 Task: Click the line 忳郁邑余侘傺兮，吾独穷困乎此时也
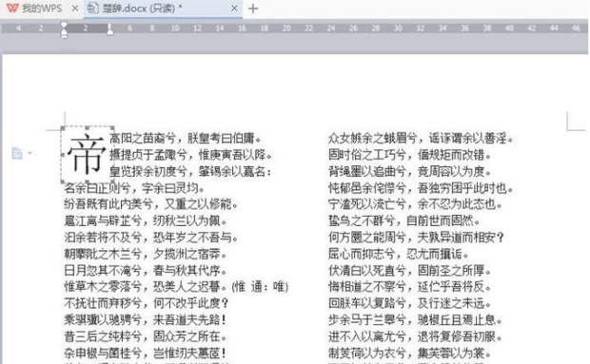421,188
